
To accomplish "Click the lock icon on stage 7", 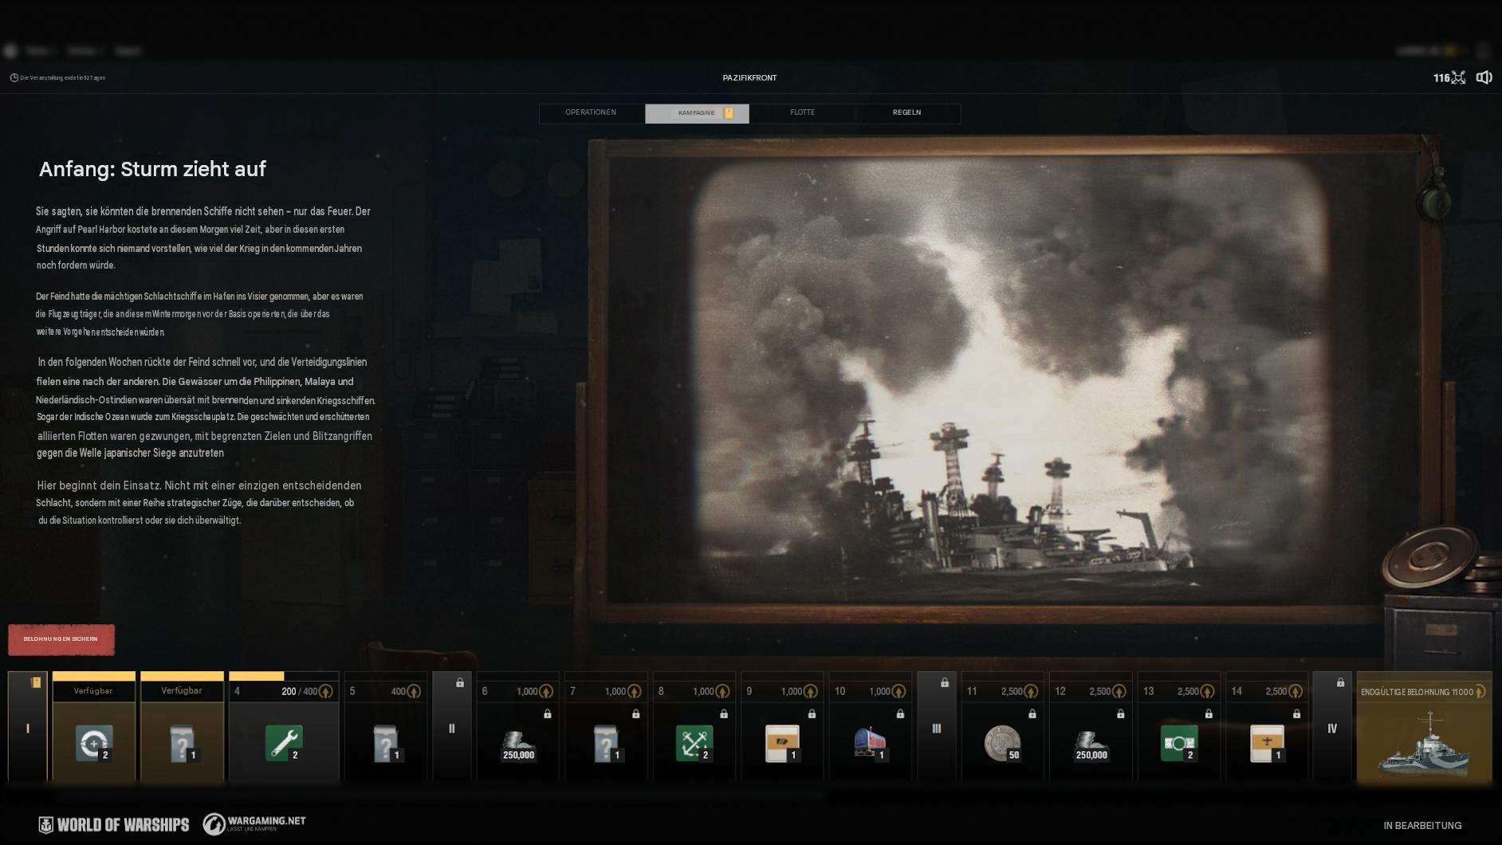I will 636,714.
